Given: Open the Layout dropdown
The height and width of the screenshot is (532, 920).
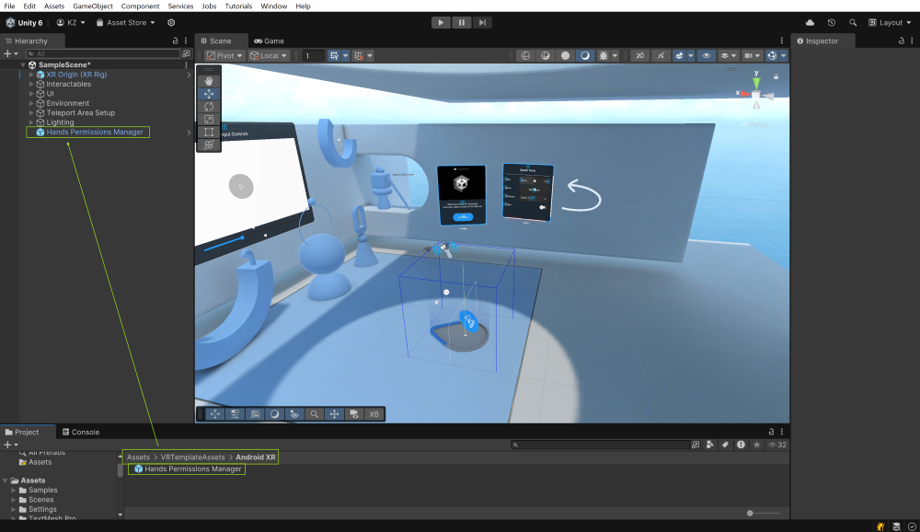Looking at the screenshot, I should click(891, 22).
